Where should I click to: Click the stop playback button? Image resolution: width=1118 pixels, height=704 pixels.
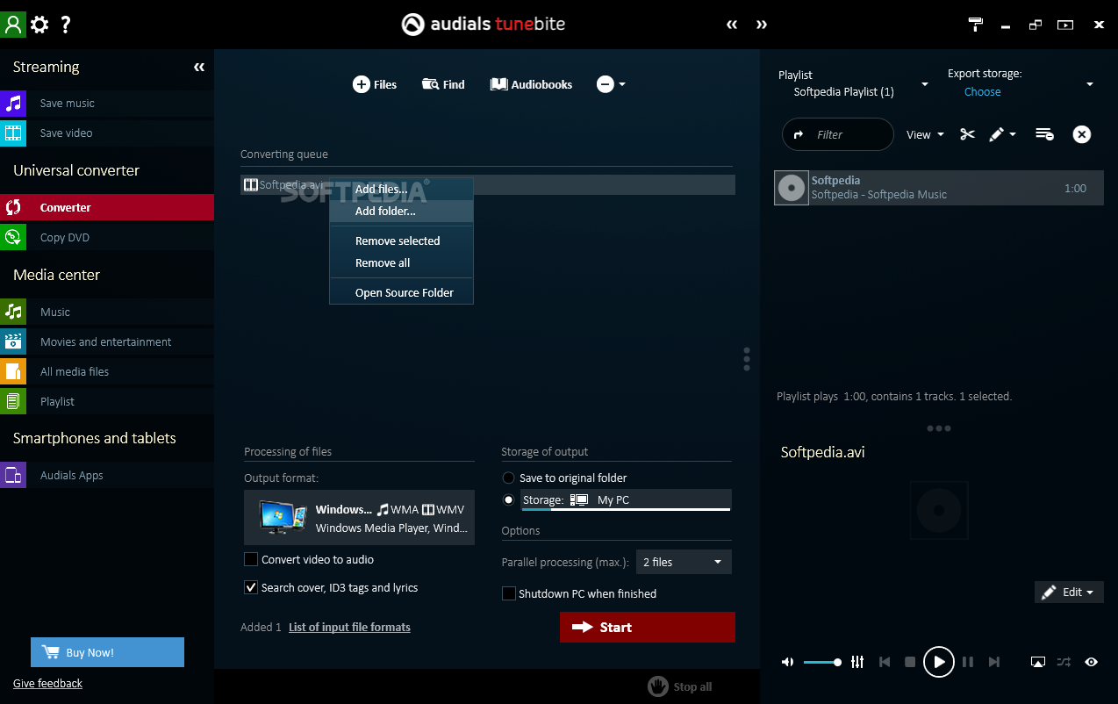click(x=910, y=662)
